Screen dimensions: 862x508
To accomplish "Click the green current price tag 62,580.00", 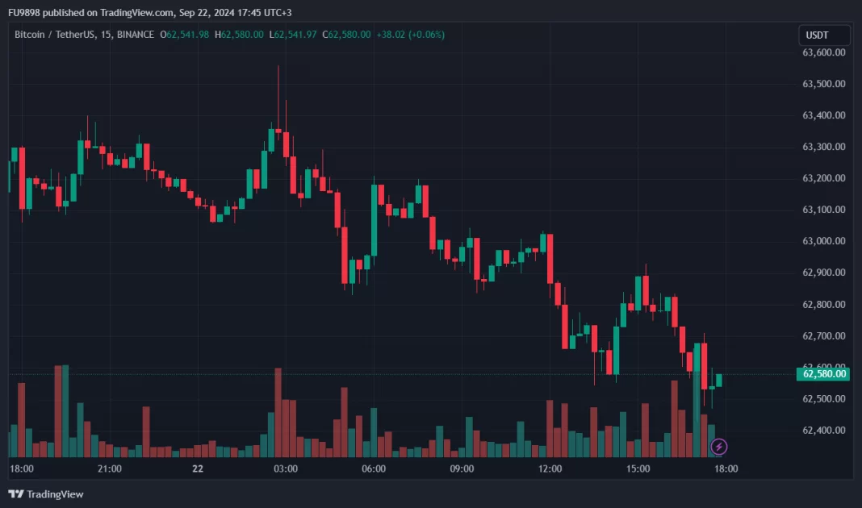I will pyautogui.click(x=823, y=373).
